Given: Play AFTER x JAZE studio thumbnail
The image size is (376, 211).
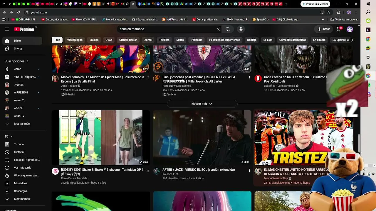Looking at the screenshot, I should (x=202, y=138).
